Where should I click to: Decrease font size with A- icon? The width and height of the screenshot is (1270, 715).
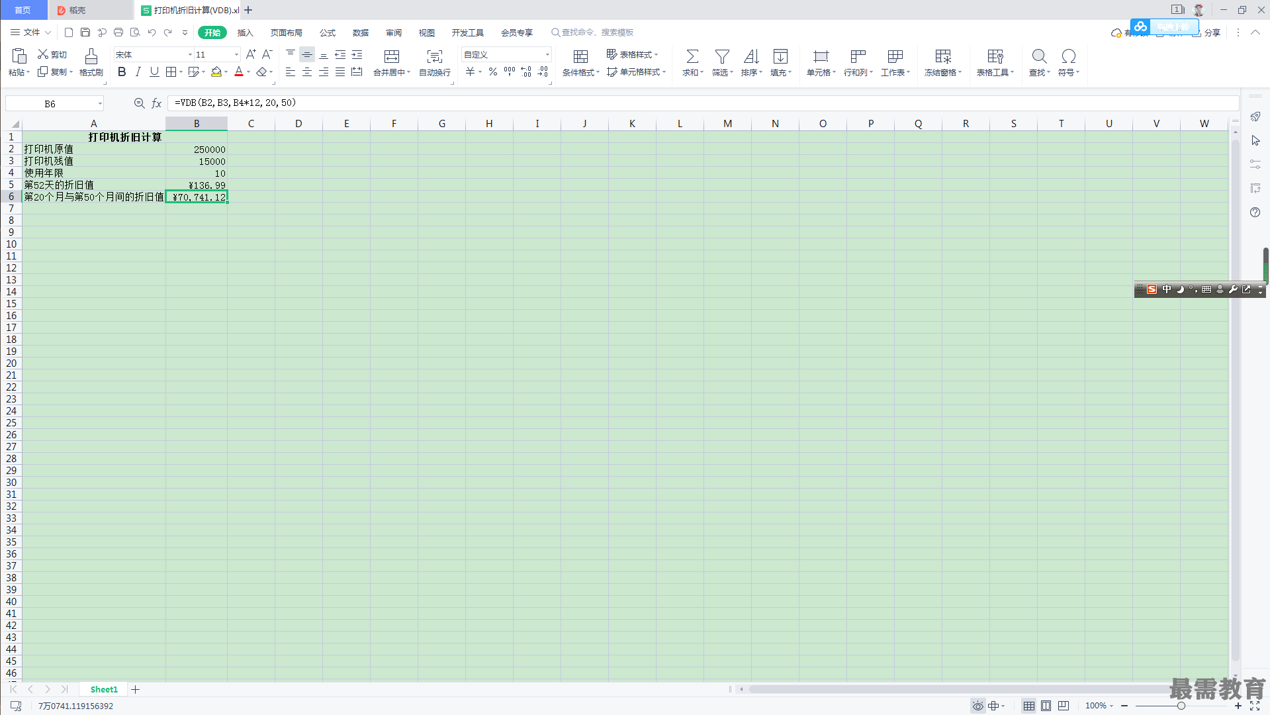[x=267, y=54]
